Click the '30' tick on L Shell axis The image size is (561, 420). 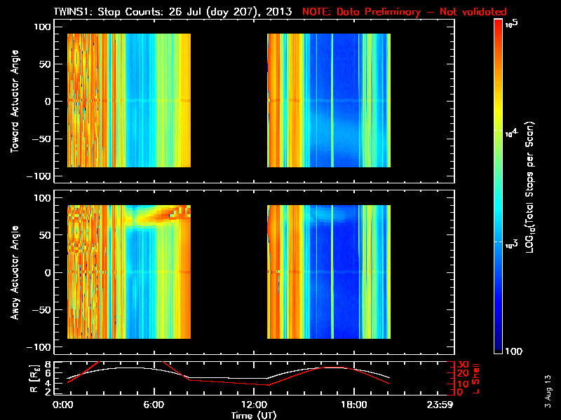[463, 365]
